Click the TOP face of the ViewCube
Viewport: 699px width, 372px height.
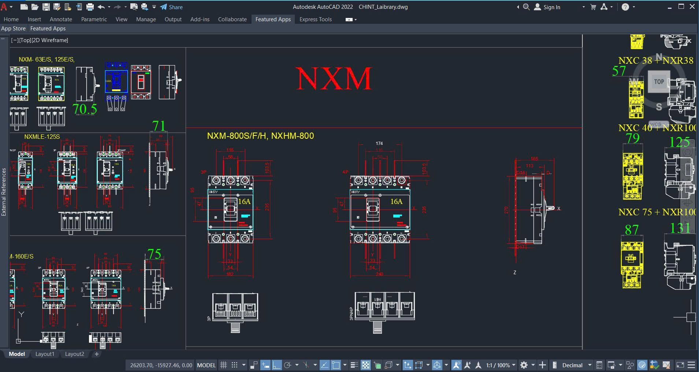point(659,82)
